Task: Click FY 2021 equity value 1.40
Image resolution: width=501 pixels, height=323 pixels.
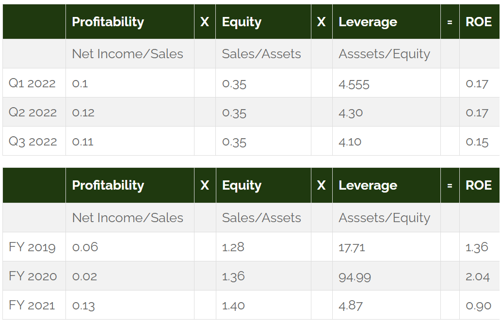Action: pos(233,306)
